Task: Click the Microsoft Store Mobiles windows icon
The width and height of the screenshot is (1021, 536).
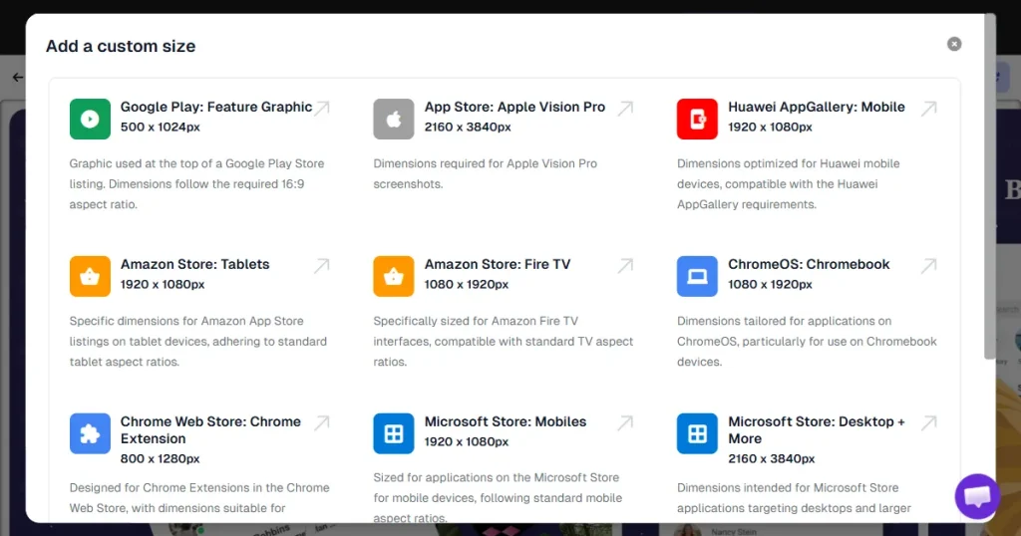Action: coord(393,433)
